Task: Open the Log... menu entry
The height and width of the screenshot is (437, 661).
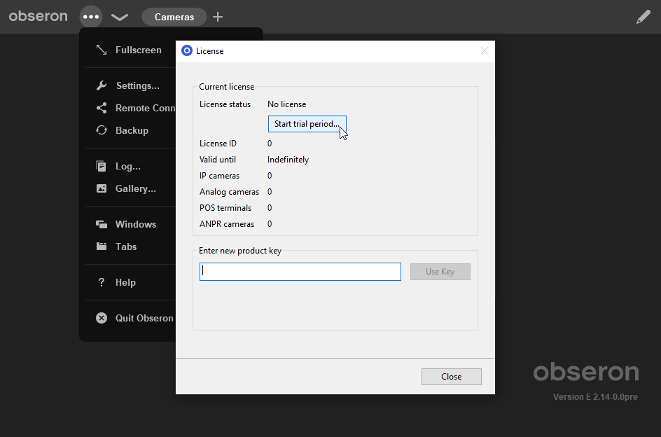Action: [128, 166]
